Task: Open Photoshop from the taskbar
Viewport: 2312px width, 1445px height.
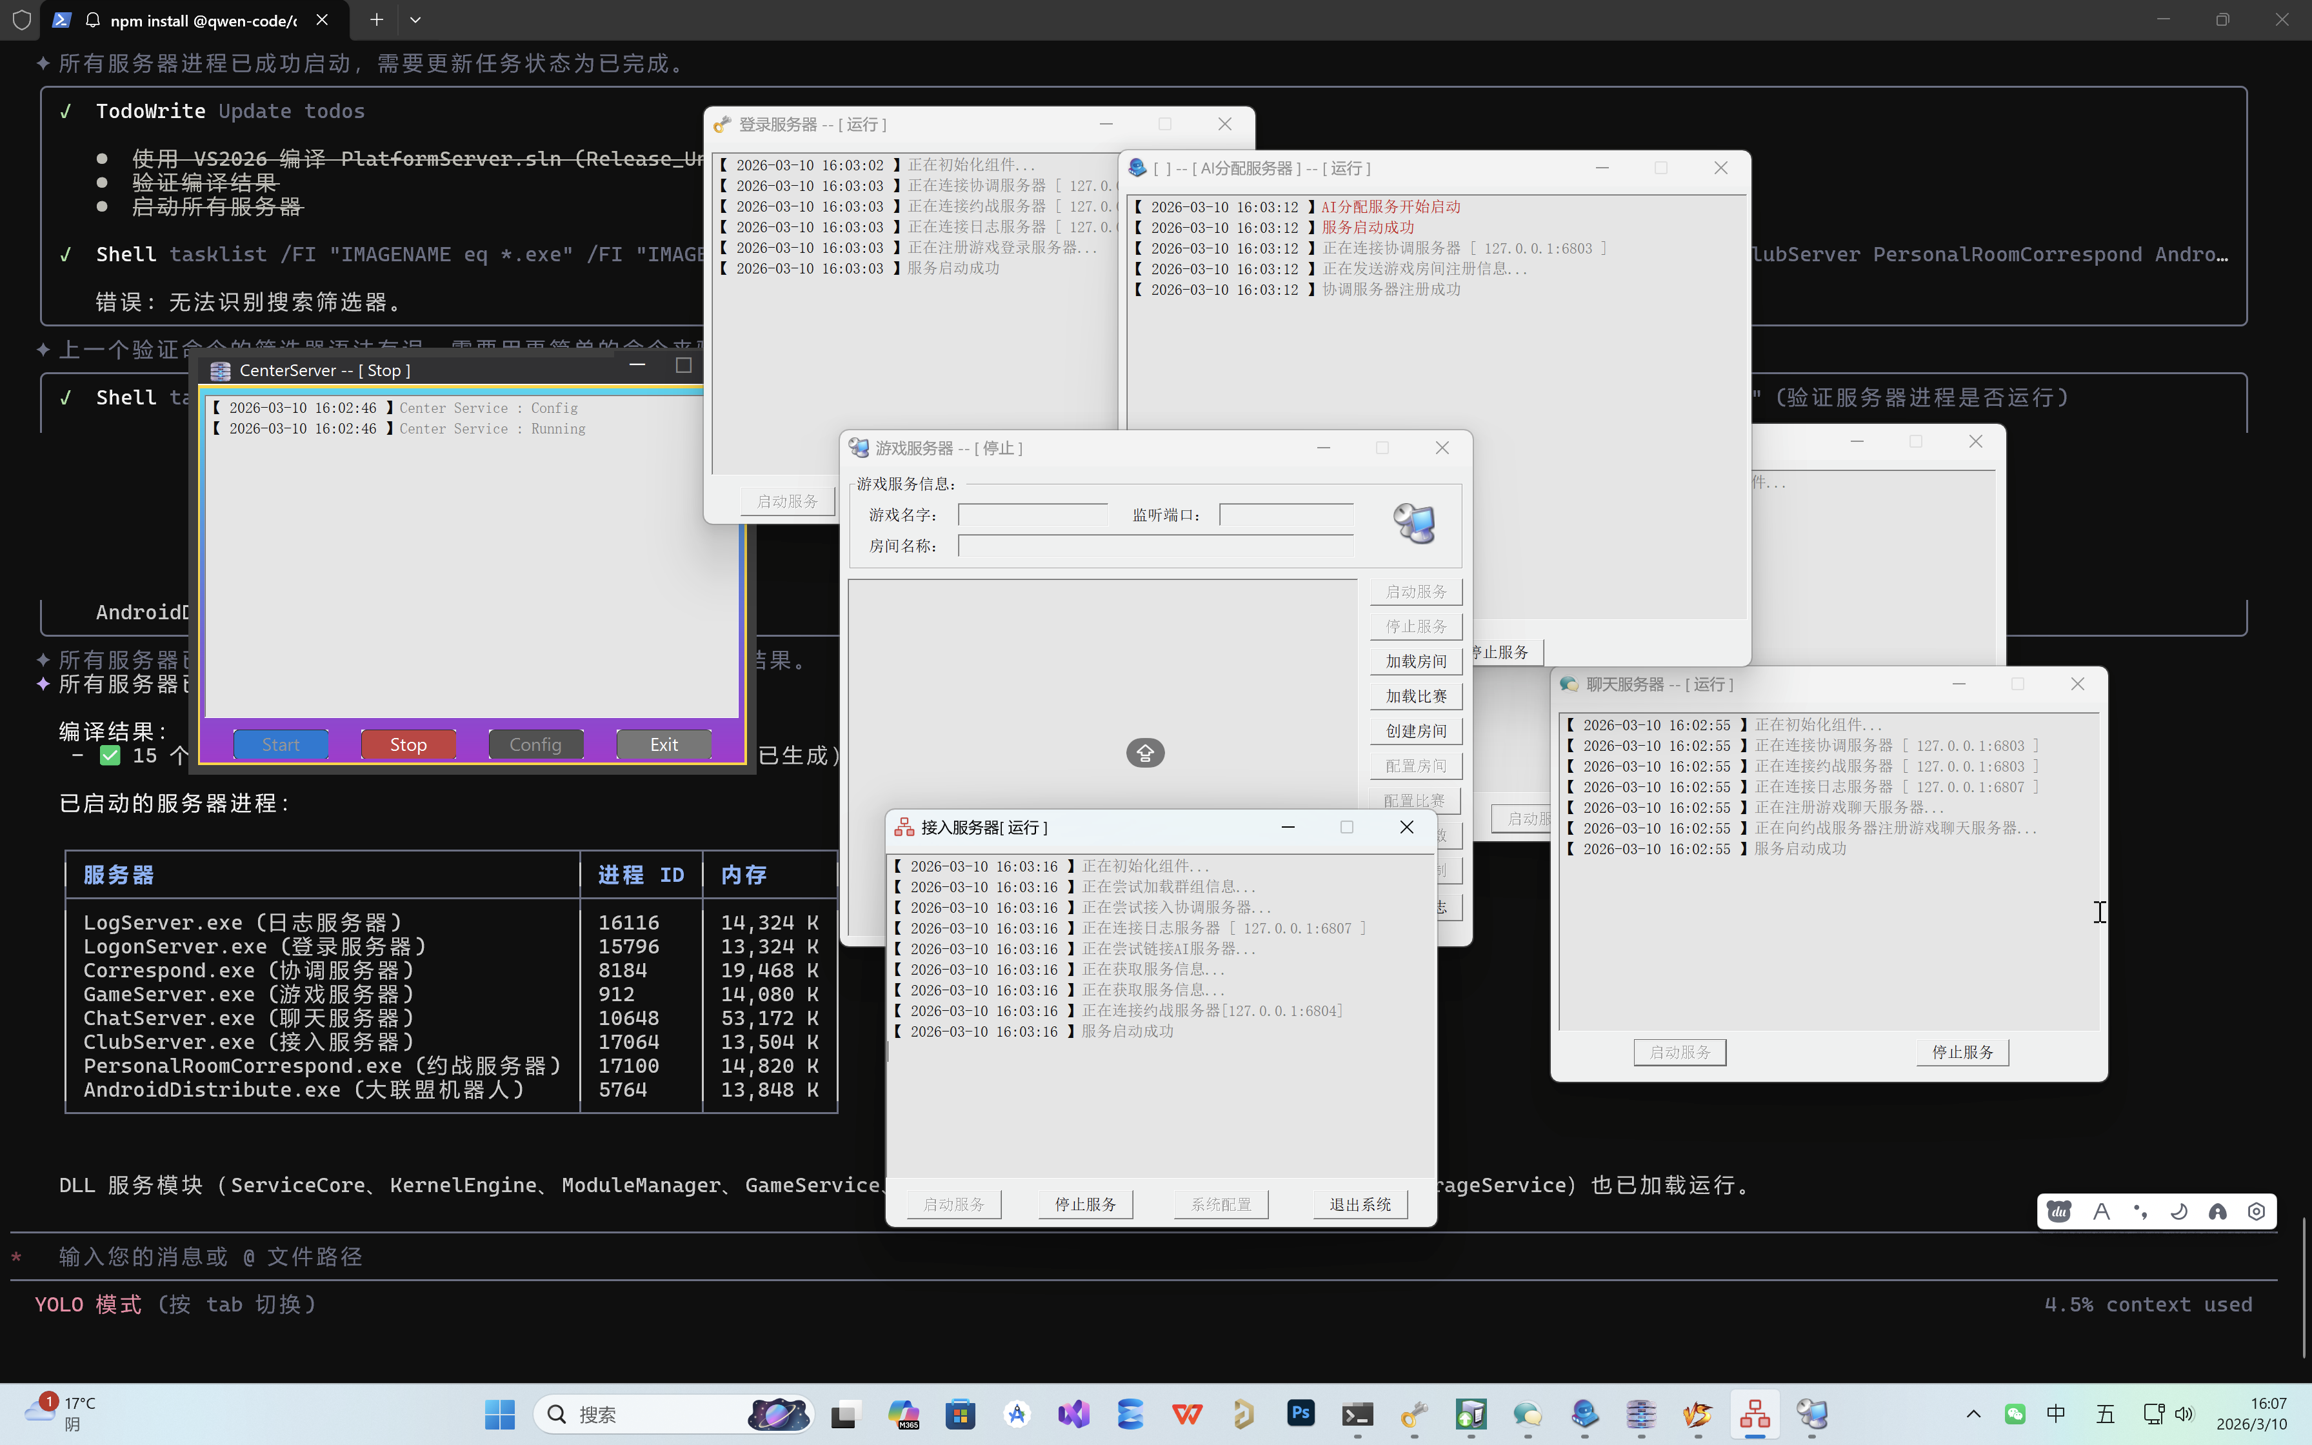Action: 1300,1413
